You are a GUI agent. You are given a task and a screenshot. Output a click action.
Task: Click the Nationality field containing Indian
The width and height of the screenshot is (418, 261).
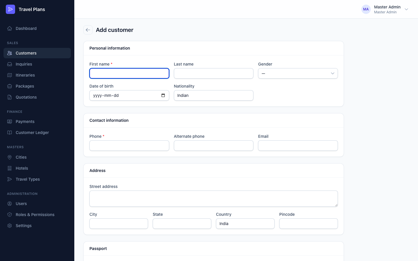tap(214, 95)
